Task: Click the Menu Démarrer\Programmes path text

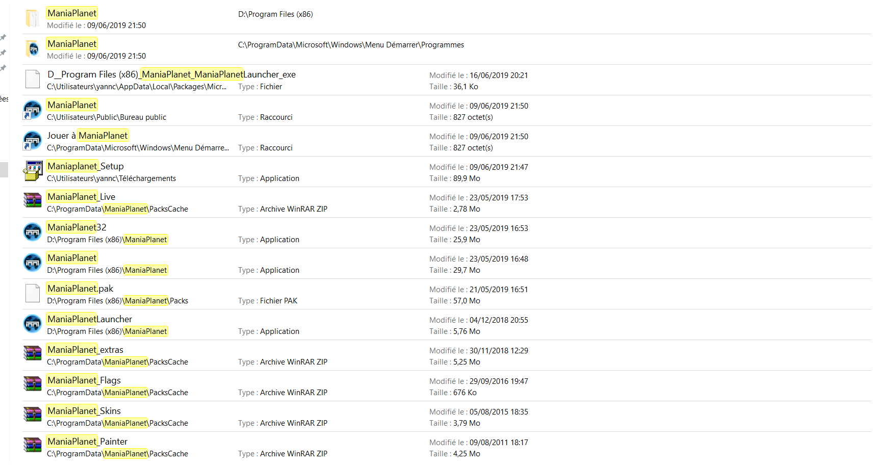Action: click(x=351, y=45)
